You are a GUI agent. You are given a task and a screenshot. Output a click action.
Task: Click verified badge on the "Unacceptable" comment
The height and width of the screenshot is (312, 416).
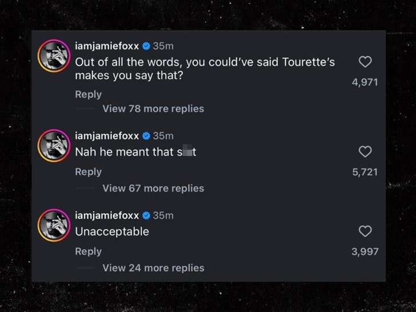pos(146,215)
